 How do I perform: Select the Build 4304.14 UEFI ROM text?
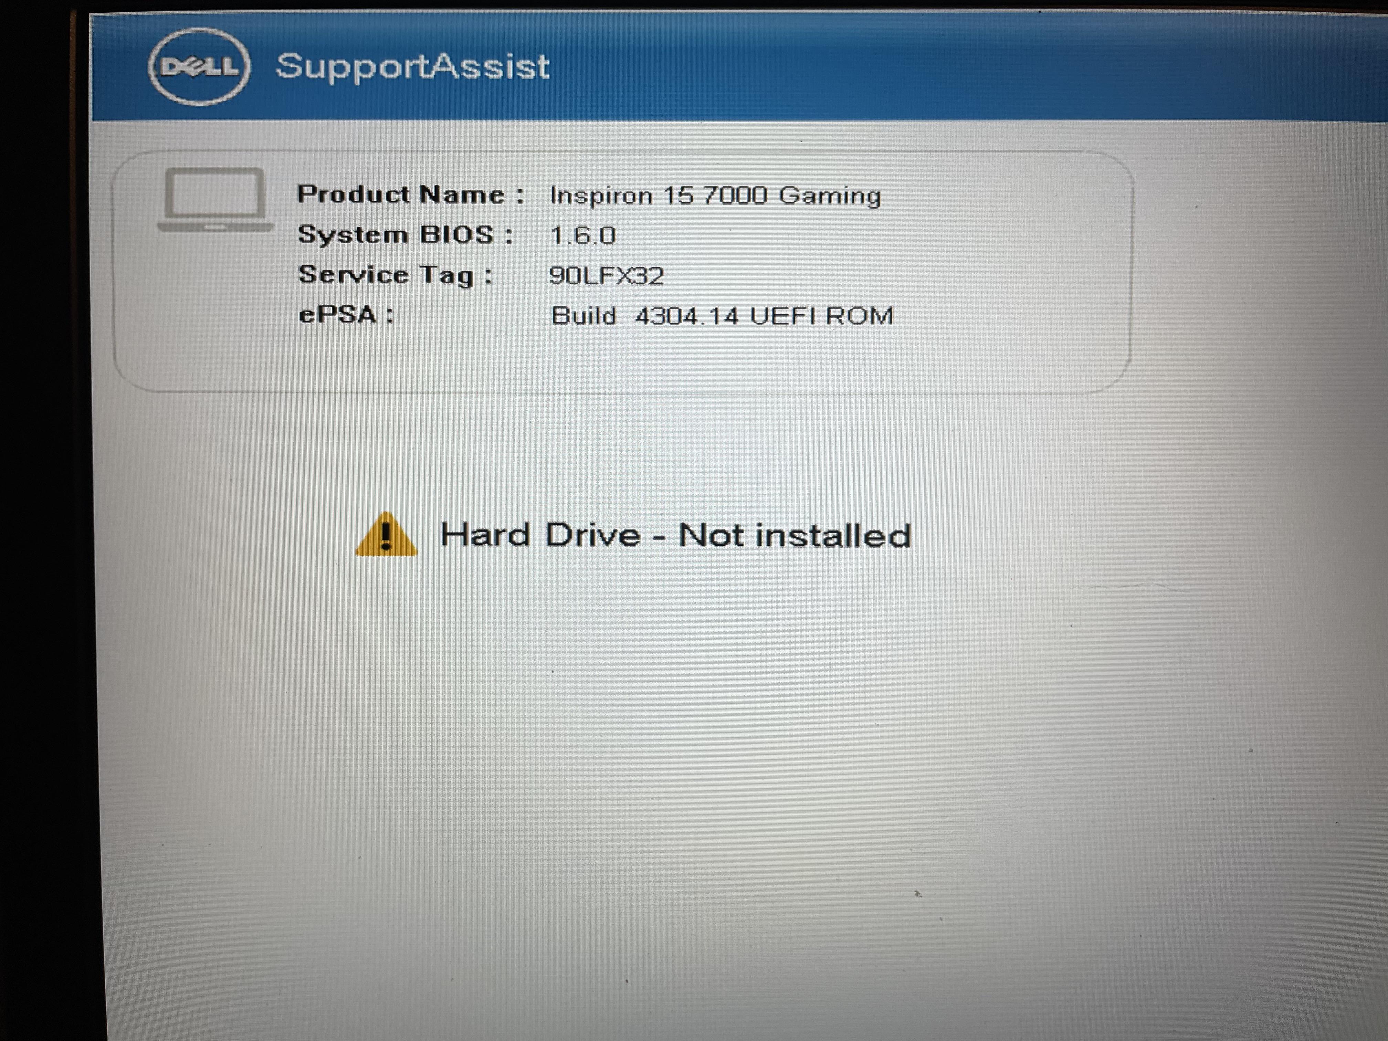point(722,316)
